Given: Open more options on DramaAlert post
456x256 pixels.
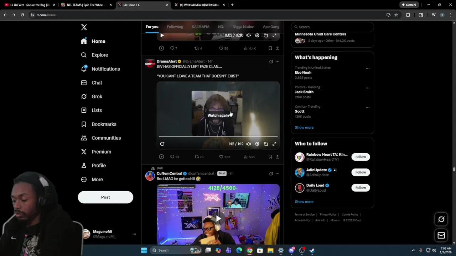Looking at the screenshot, I should coord(278,62).
